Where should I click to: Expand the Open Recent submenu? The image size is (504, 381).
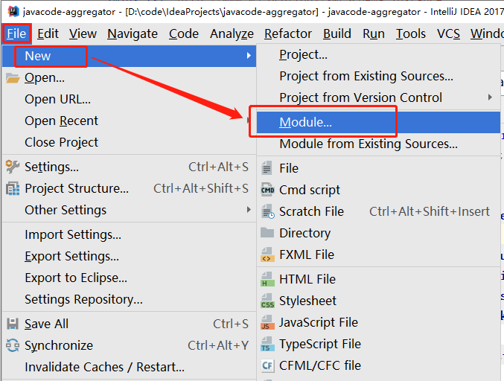pyautogui.click(x=61, y=121)
